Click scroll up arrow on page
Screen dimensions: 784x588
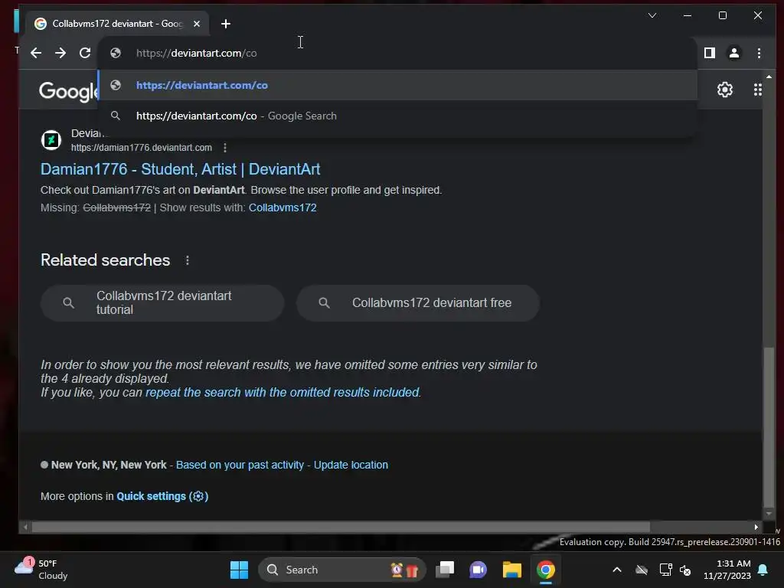click(x=769, y=77)
